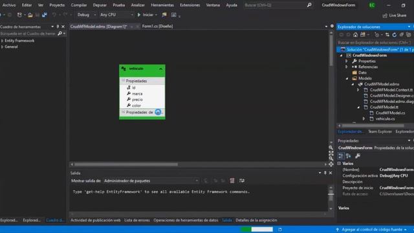Click the search magnifier icon in title bar

tap(309, 5)
